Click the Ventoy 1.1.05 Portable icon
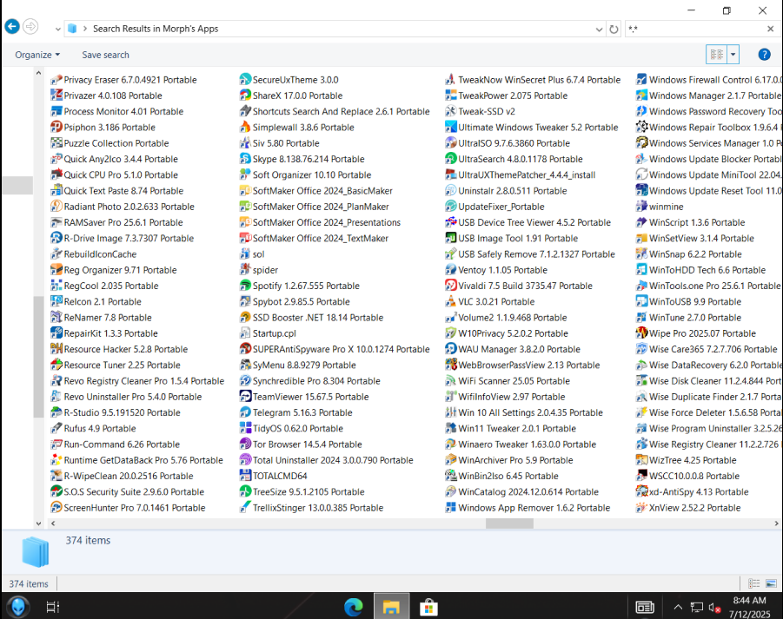Screen dimensions: 783x619 coord(450,270)
